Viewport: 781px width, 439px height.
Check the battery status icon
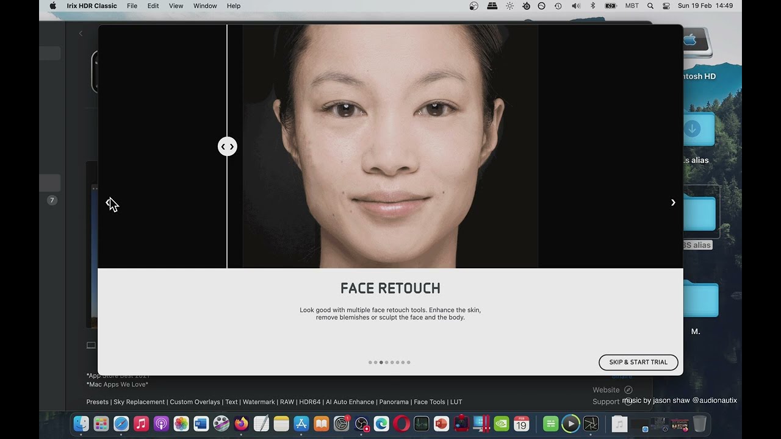611,6
